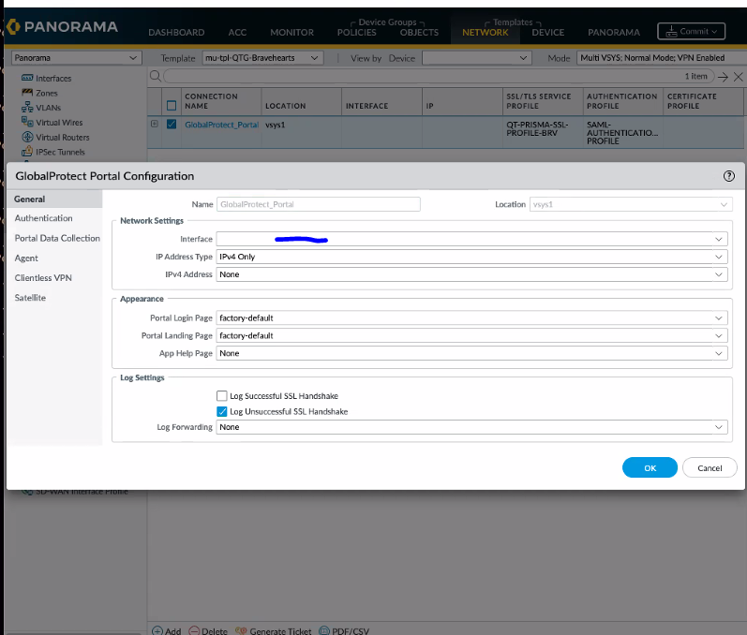Click the Add plus icon at bottom

point(157,630)
